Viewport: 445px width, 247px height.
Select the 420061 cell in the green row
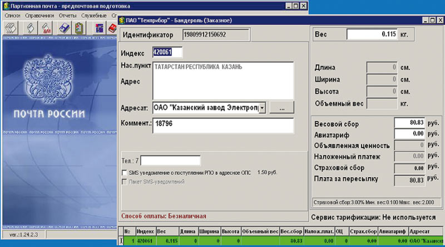coord(146,241)
